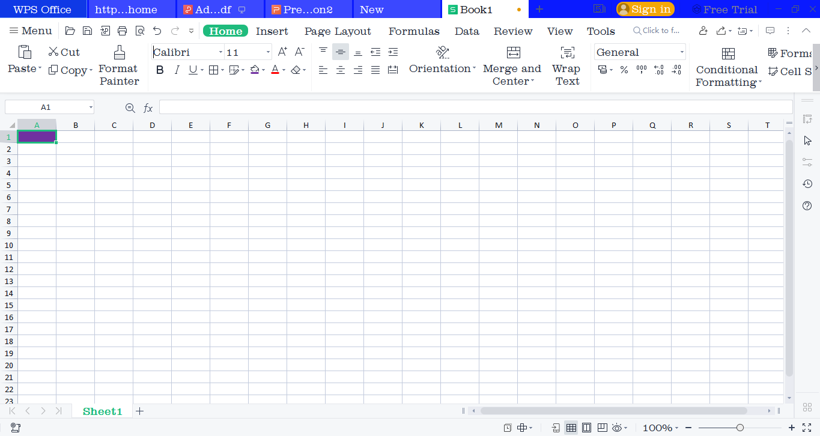
Task: Open the Menu in the top-left
Action: click(x=30, y=30)
